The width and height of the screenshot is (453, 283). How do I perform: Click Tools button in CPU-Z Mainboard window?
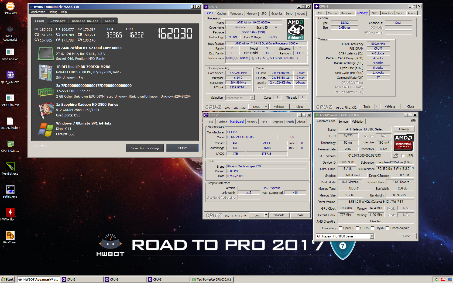(x=256, y=215)
